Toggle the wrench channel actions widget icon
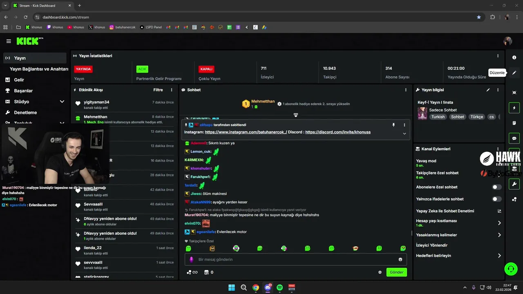The image size is (523, 294). pyautogui.click(x=514, y=184)
